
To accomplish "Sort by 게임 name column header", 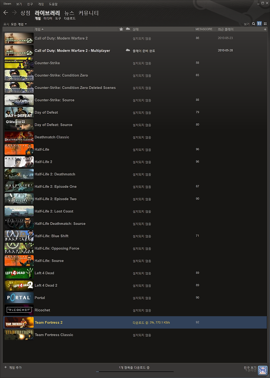I will (x=39, y=29).
